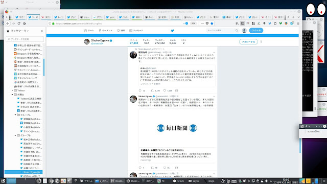
Task: Open a new tab with plus icon
Action: [x=293, y=17]
